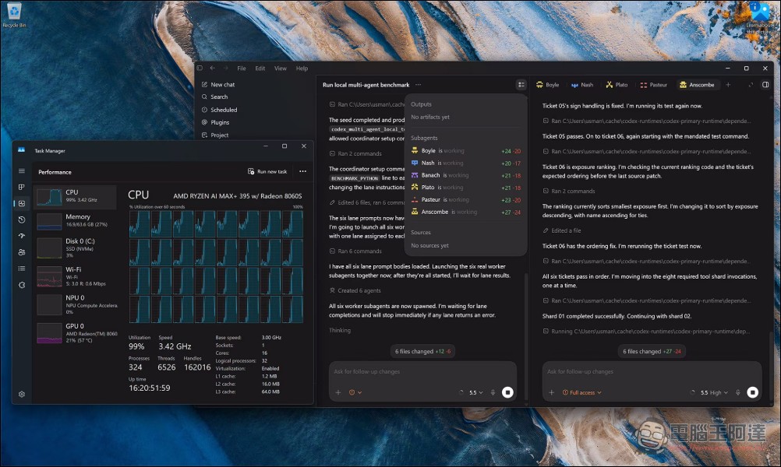
Task: Open the 5.5 High model dropdown
Action: (714, 392)
